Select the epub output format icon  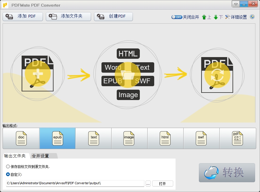[x=57, y=138]
